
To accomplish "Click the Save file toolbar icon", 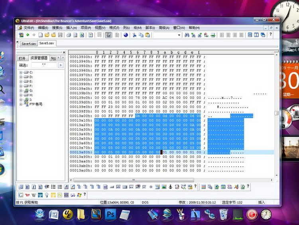I will [x=60, y=35].
